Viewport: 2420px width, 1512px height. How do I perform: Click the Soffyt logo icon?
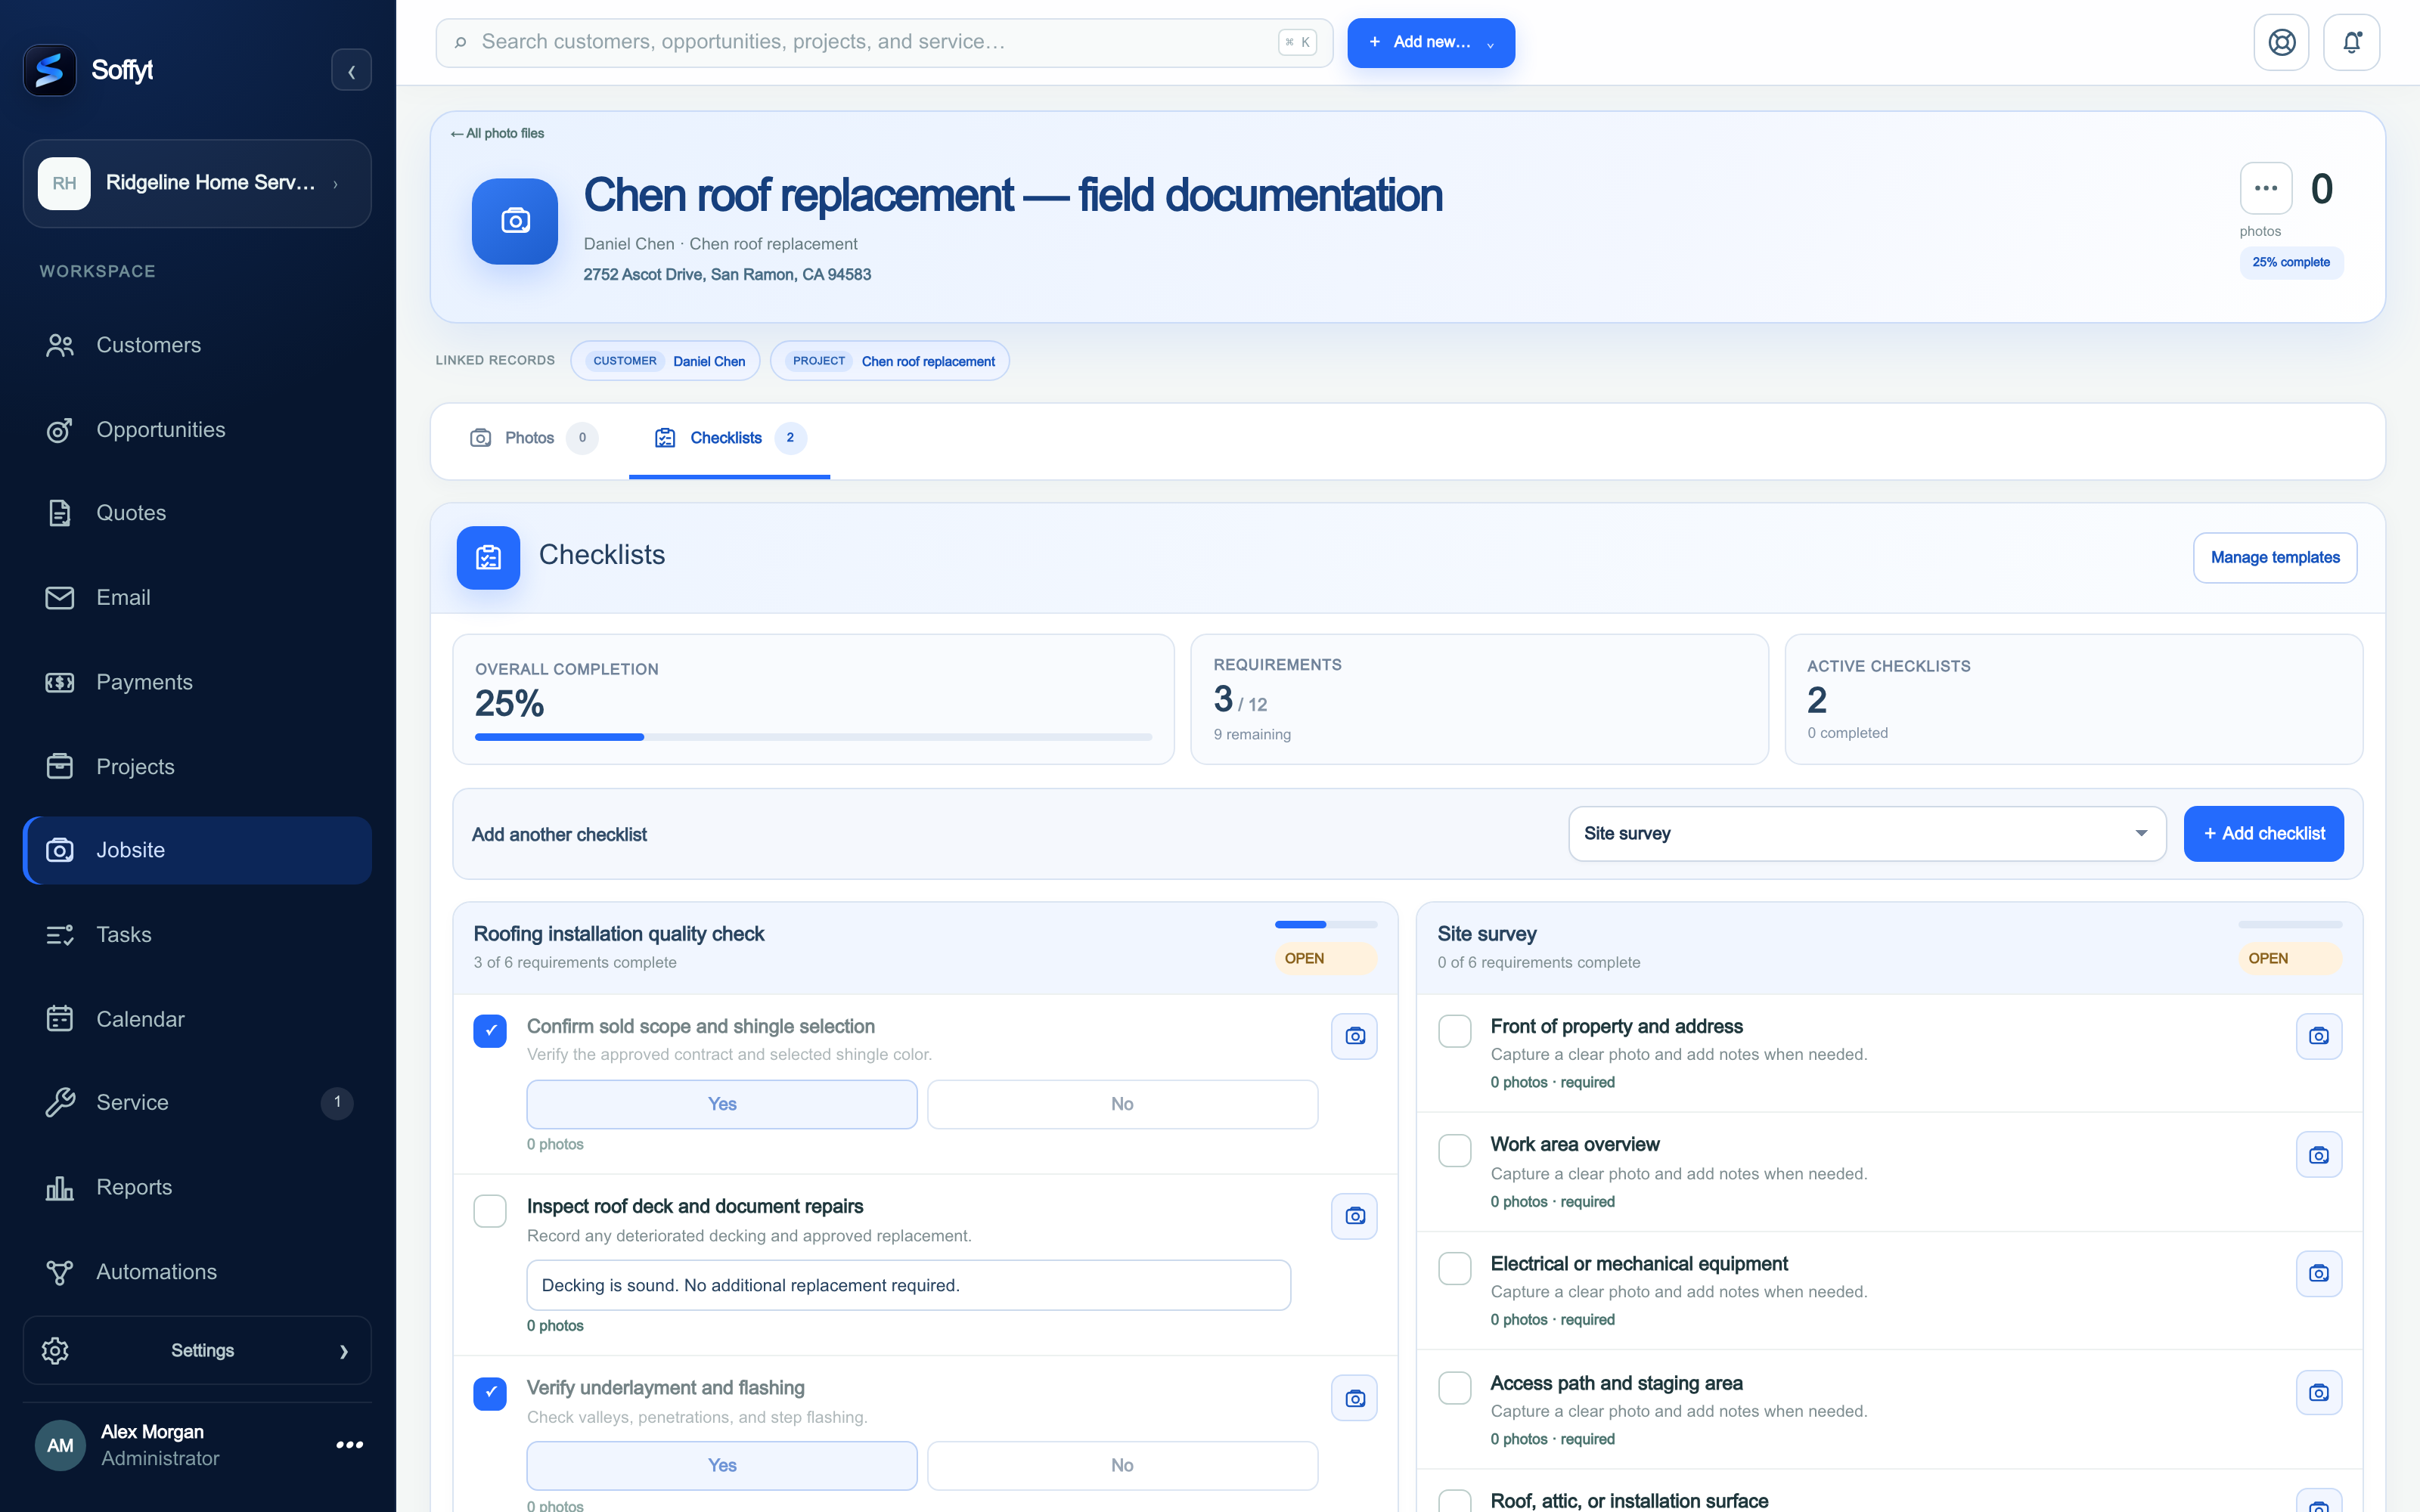(49, 70)
